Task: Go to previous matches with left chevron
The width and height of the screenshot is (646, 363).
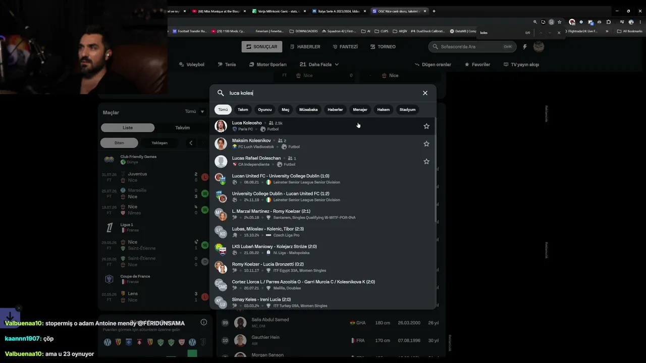Action: pyautogui.click(x=191, y=143)
